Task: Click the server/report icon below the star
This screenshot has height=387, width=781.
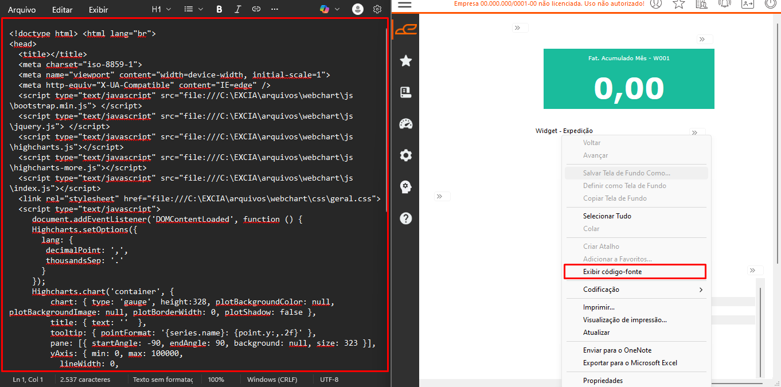Action: 406,92
